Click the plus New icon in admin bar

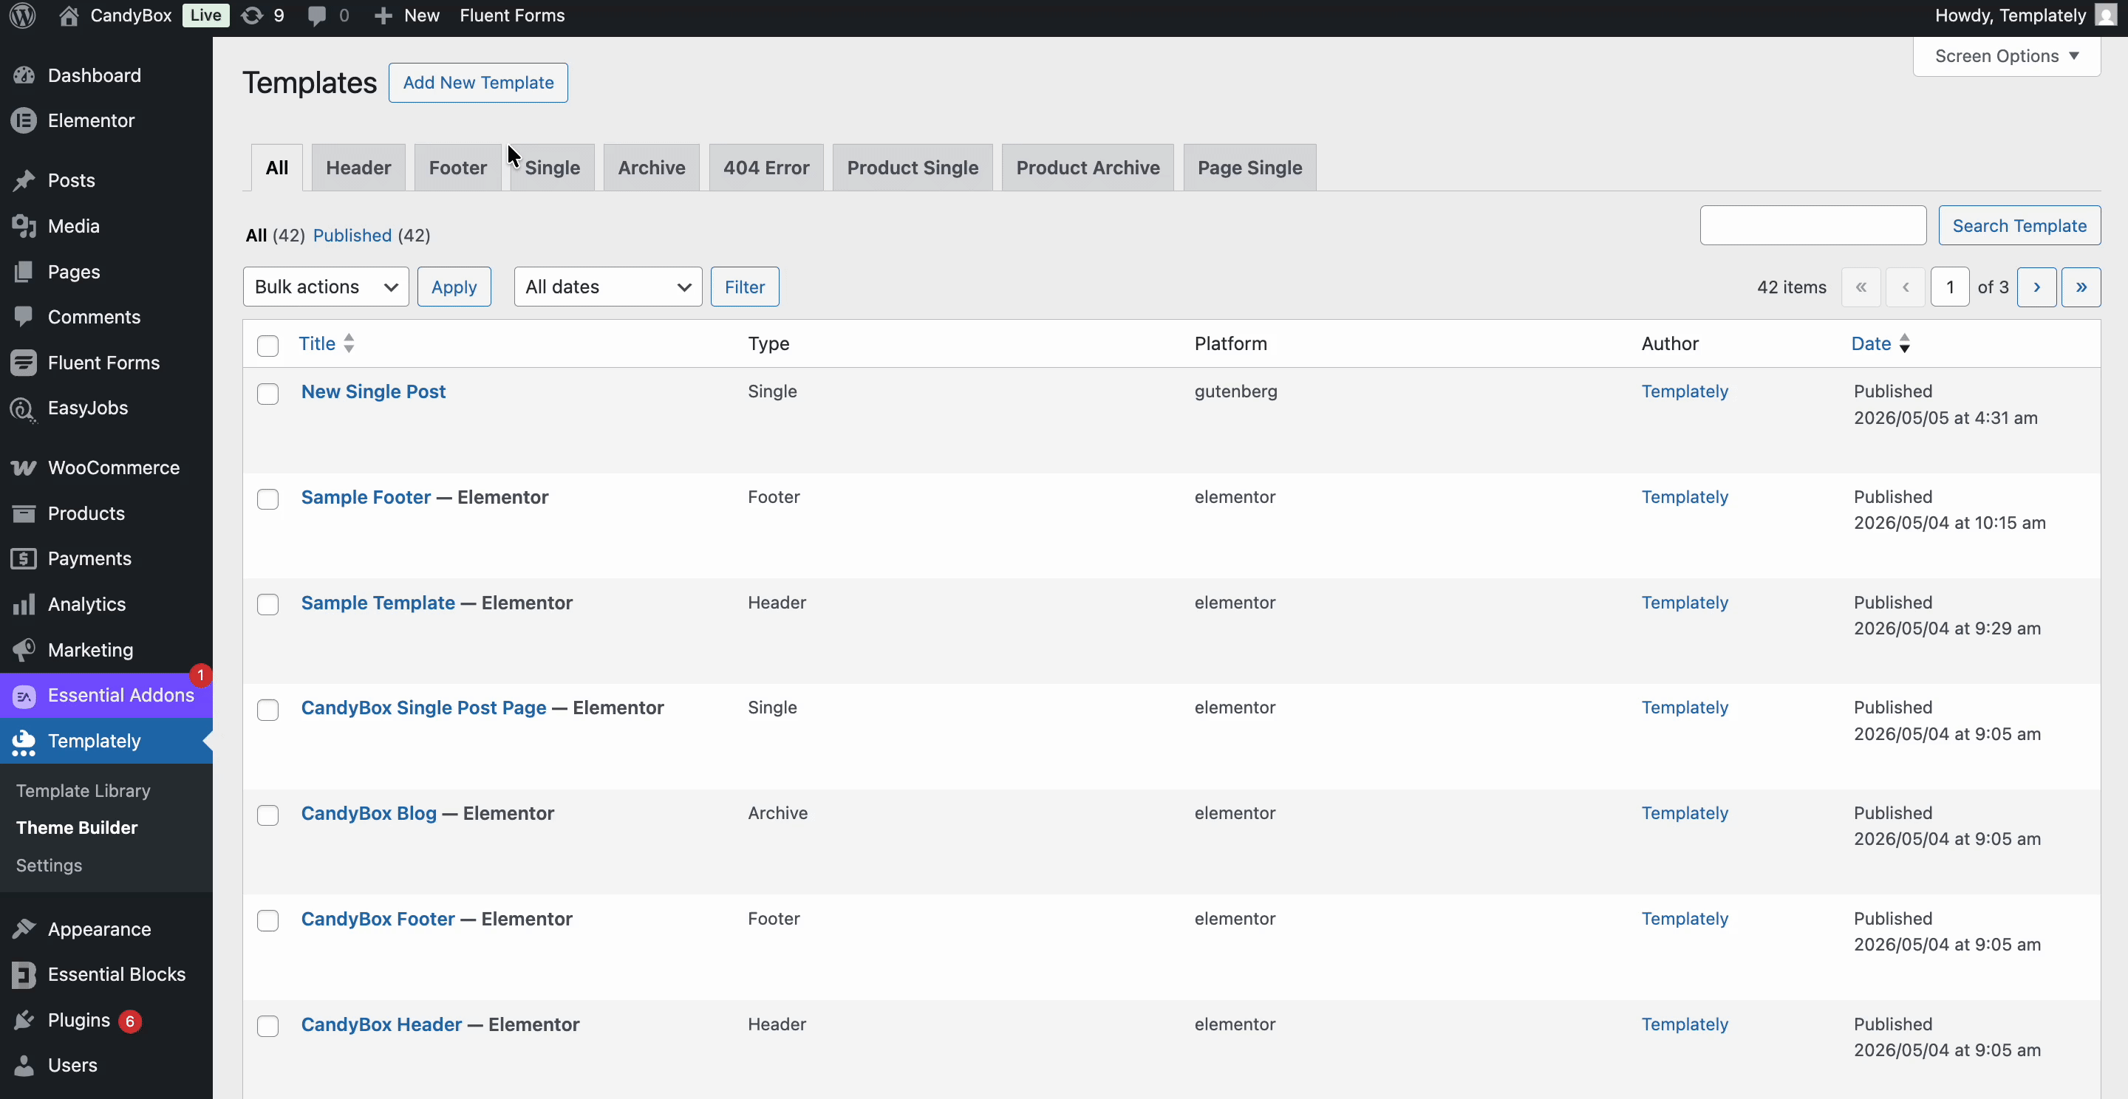pyautogui.click(x=383, y=16)
